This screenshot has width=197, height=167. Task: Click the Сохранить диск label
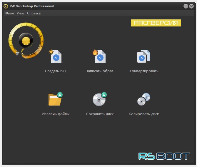click(100, 114)
